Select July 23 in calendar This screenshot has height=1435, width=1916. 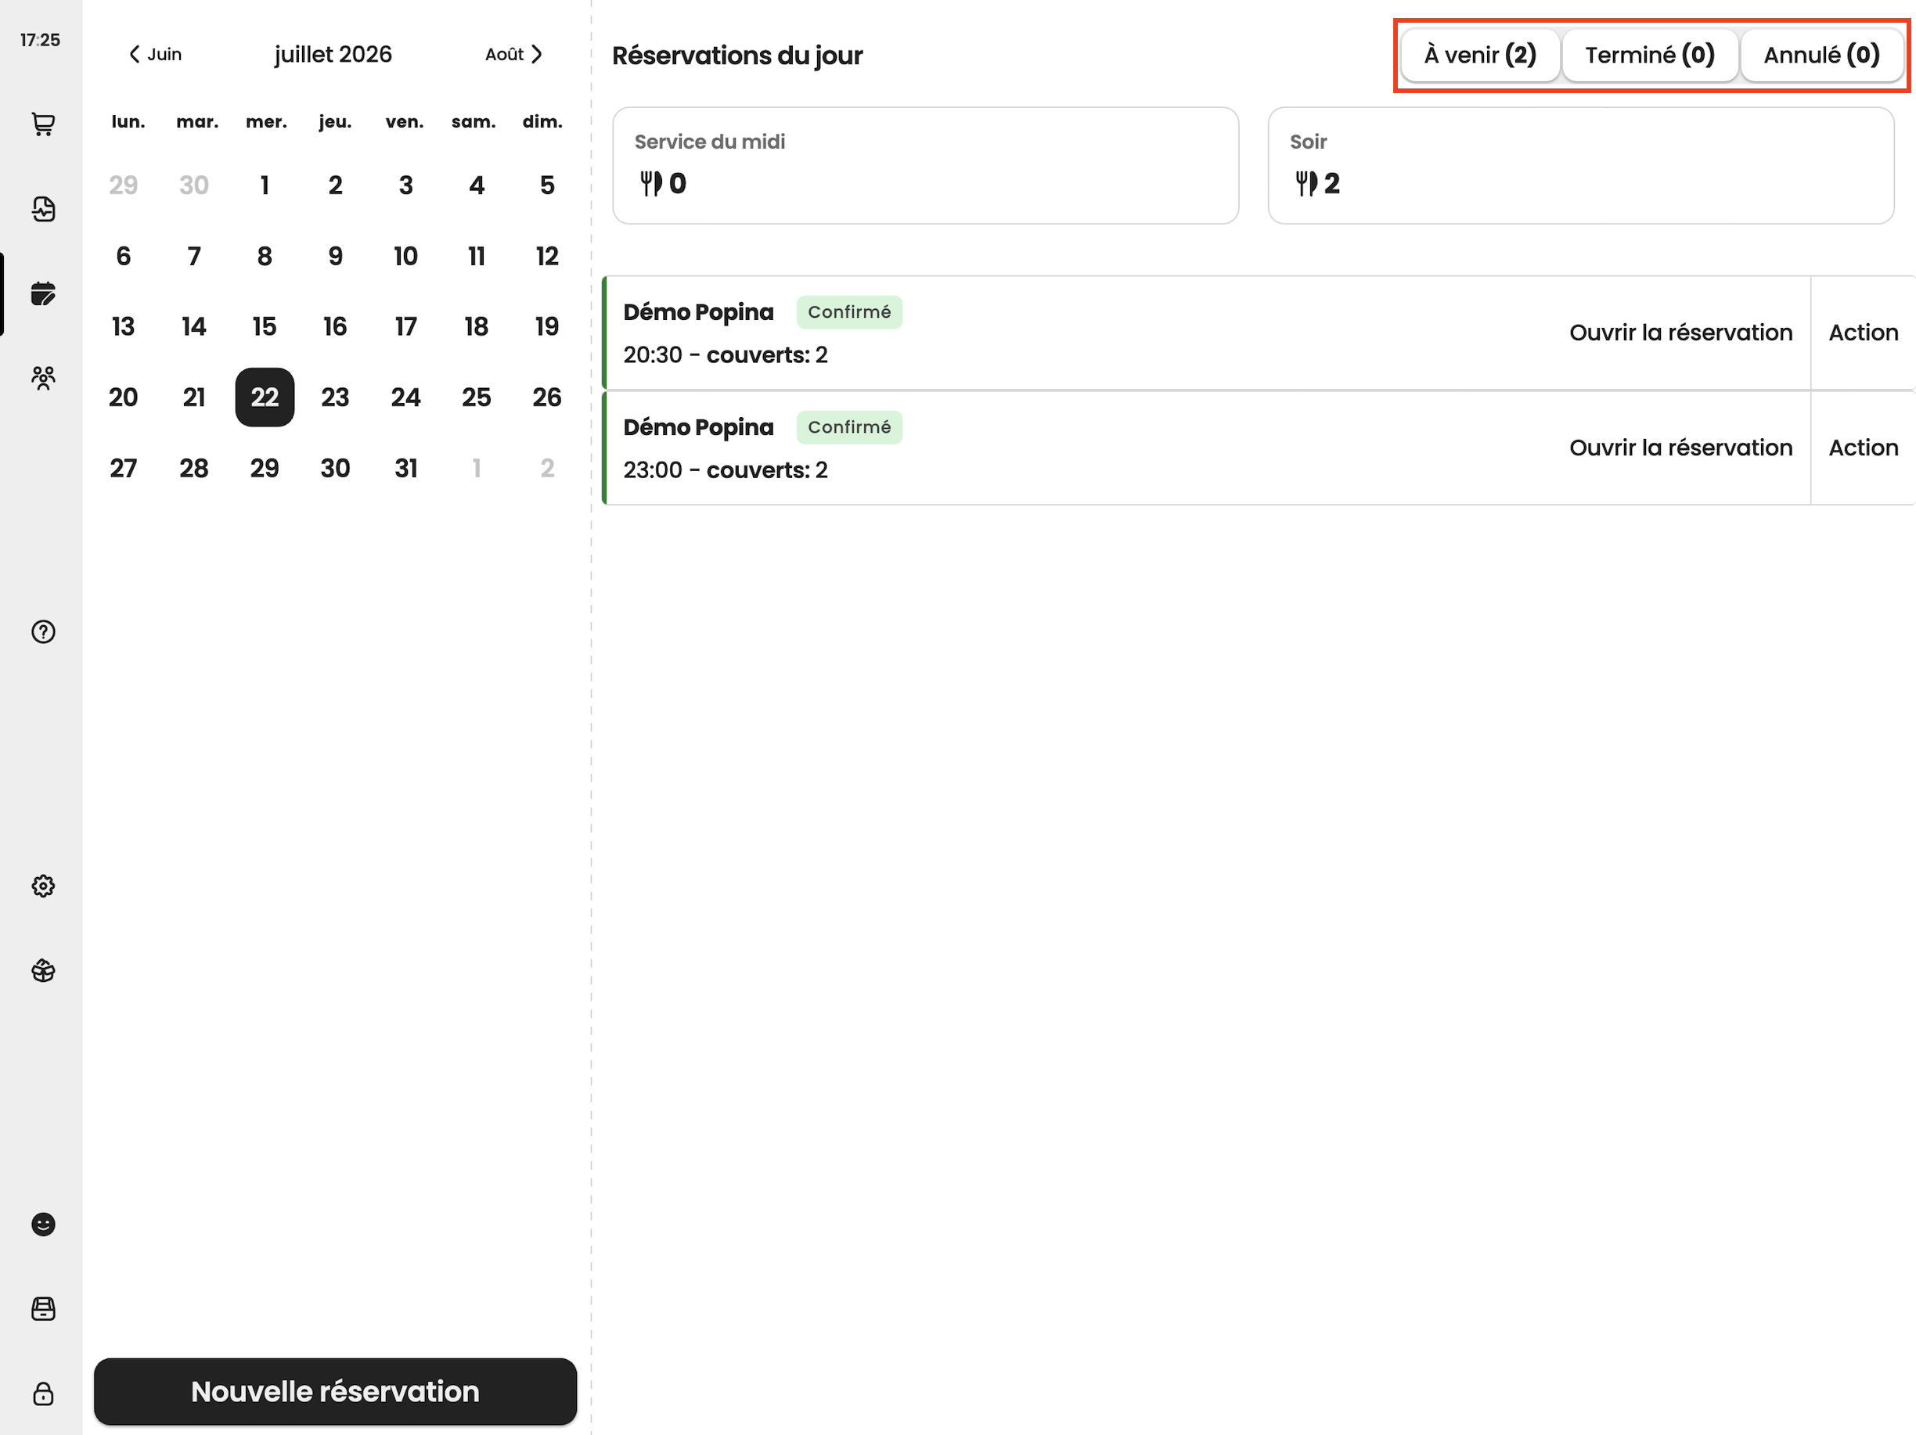(335, 397)
